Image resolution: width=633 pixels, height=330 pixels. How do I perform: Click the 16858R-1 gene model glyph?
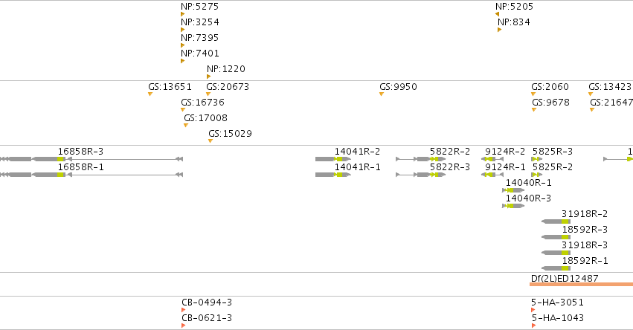click(x=91, y=175)
